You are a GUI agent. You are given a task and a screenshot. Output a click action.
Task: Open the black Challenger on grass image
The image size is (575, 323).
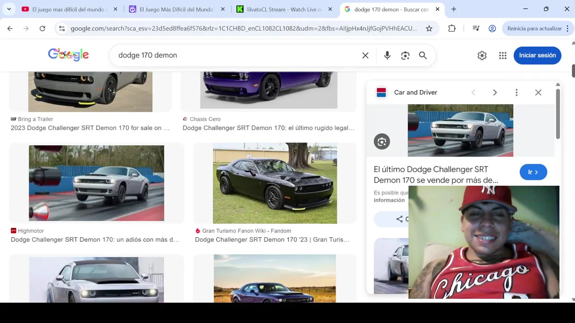click(x=275, y=183)
